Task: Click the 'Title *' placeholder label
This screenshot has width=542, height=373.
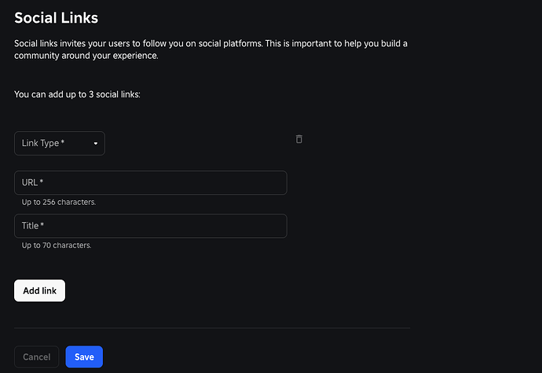Action: coord(33,225)
